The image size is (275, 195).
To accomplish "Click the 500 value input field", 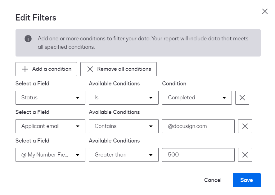I will pyautogui.click(x=198, y=155).
